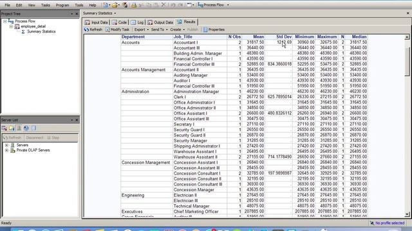This screenshot has height=231, width=412.
Task: Click the vertical scrollbar thumb in results
Action: (x=407, y=62)
